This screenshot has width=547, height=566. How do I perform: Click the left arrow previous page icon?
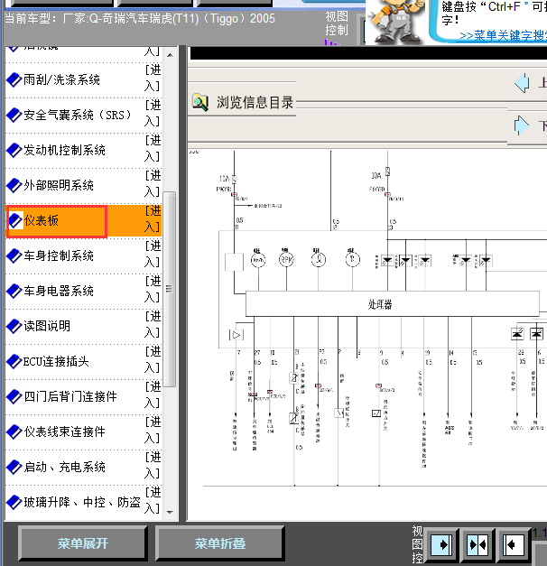pos(522,83)
